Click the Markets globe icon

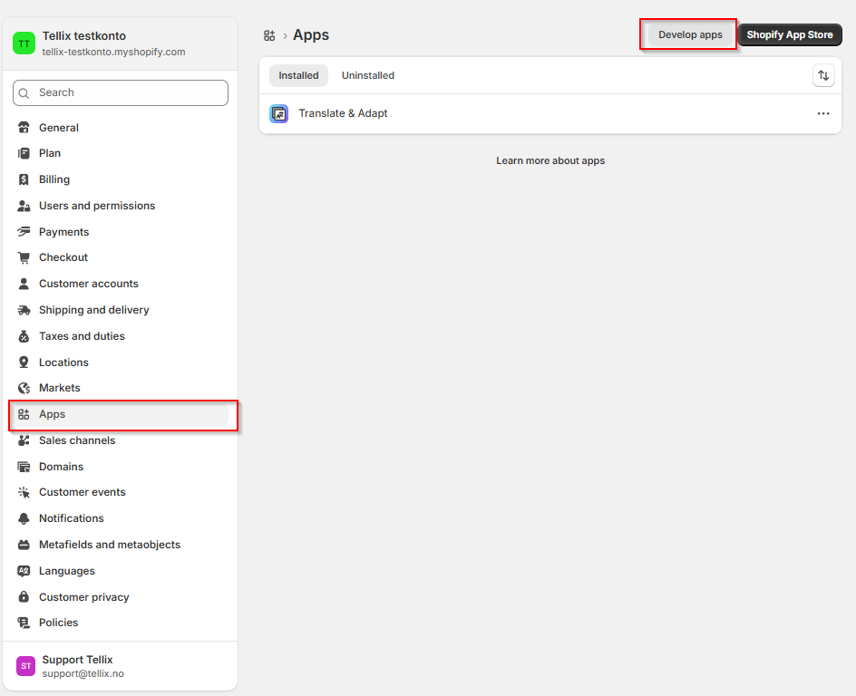click(24, 388)
